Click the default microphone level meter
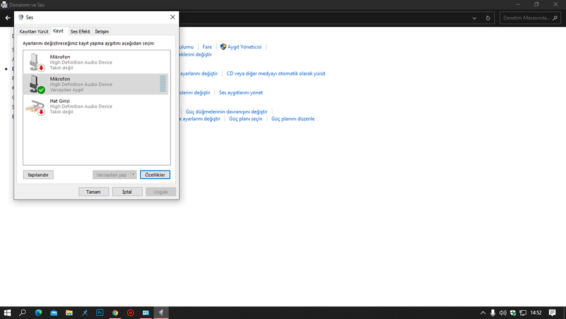566x319 pixels. click(x=163, y=84)
